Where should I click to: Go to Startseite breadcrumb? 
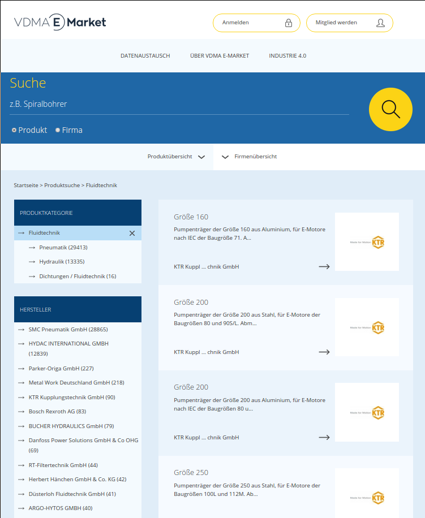26,185
